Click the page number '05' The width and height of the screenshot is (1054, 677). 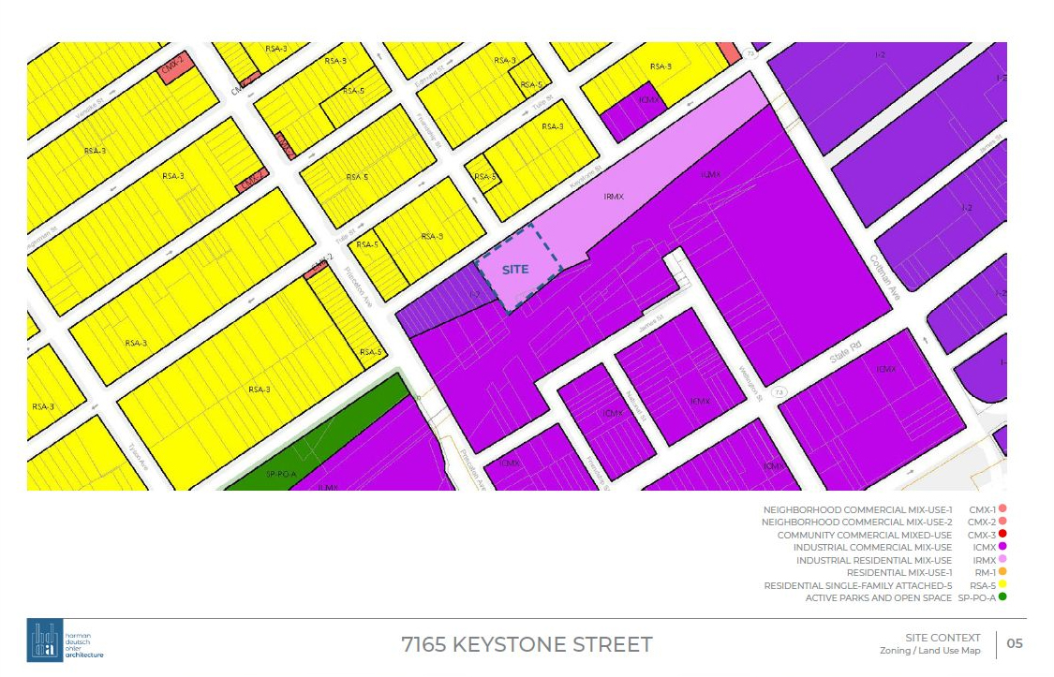click(1015, 643)
